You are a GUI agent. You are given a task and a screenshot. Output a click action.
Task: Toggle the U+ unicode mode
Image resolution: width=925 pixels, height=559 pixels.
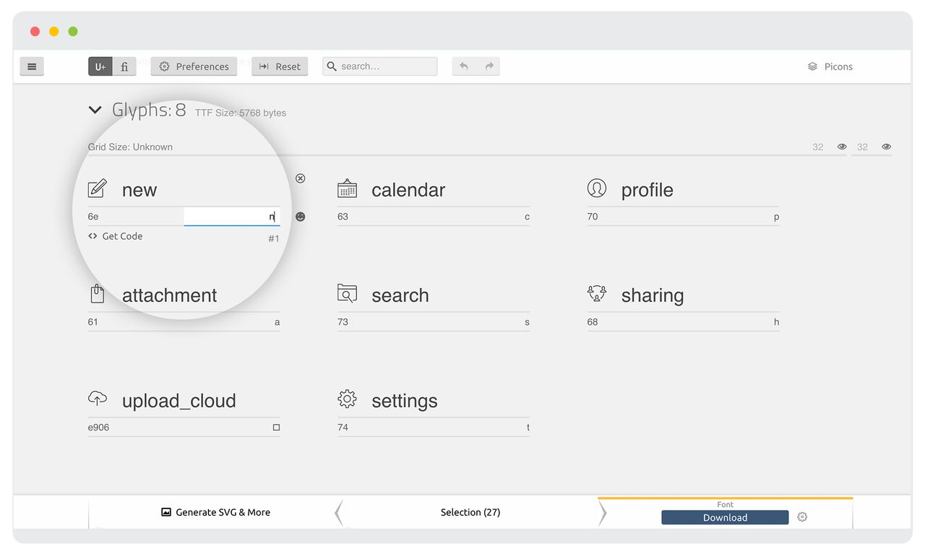100,66
